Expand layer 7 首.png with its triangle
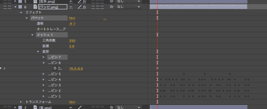267x109 pixels. click(15, 107)
